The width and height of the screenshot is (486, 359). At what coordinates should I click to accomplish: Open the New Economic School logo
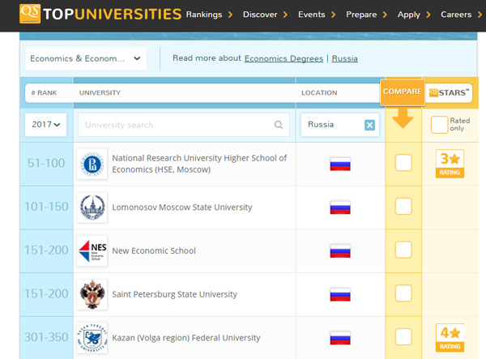(92, 250)
